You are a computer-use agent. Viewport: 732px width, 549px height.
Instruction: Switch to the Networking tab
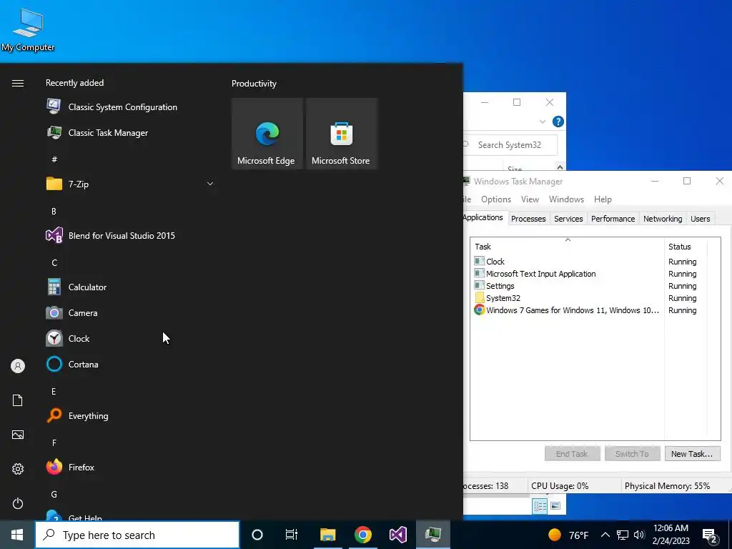click(x=663, y=219)
